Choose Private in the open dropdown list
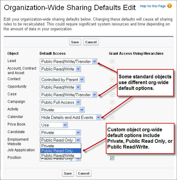 click(x=61, y=146)
